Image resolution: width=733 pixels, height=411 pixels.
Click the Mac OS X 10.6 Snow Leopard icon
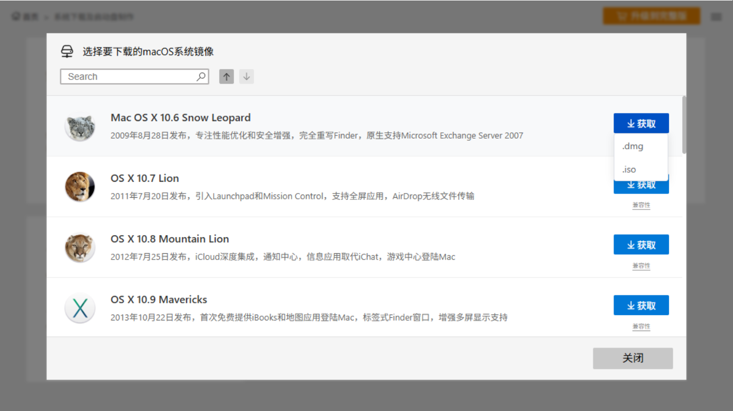pyautogui.click(x=80, y=126)
